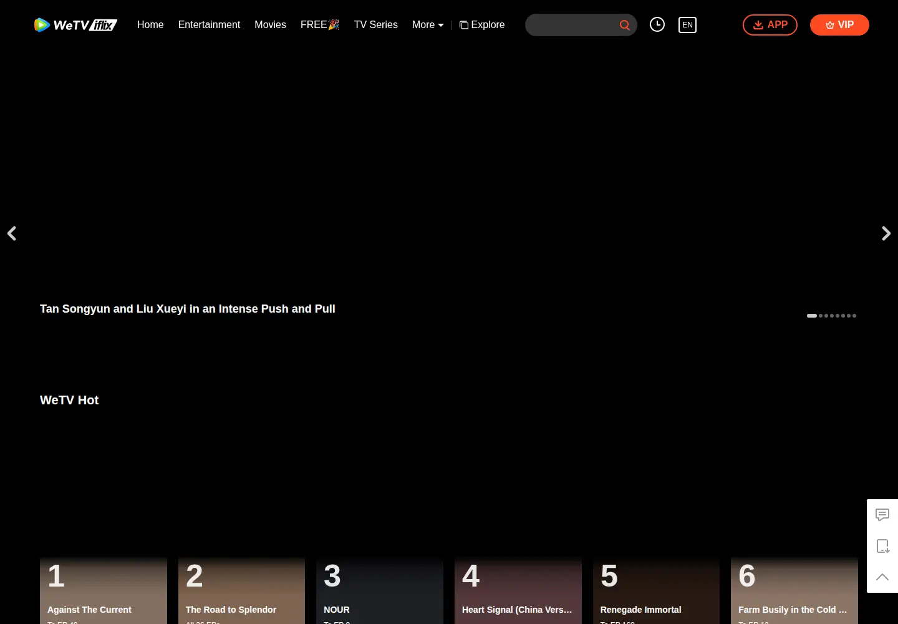Open feedback chat icon in side panel
The image size is (898, 624).
[882, 515]
